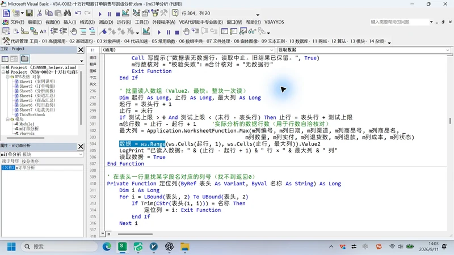Expand the JSA880_helper.xlam project node
Image resolution: width=454 pixels, height=255 pixels.
click(x=3, y=67)
